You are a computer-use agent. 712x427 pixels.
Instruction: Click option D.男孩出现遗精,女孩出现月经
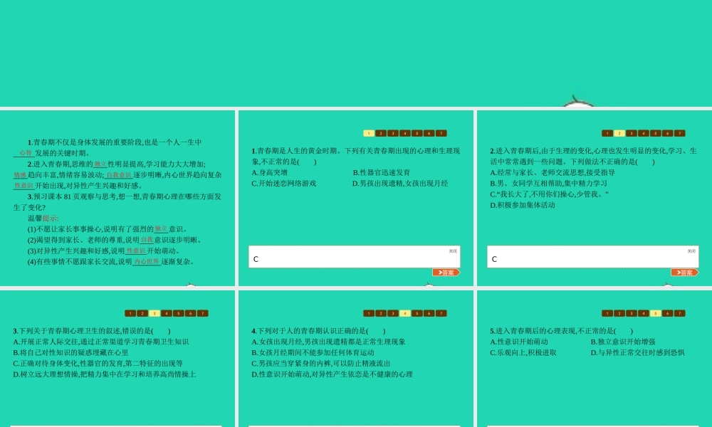point(400,184)
